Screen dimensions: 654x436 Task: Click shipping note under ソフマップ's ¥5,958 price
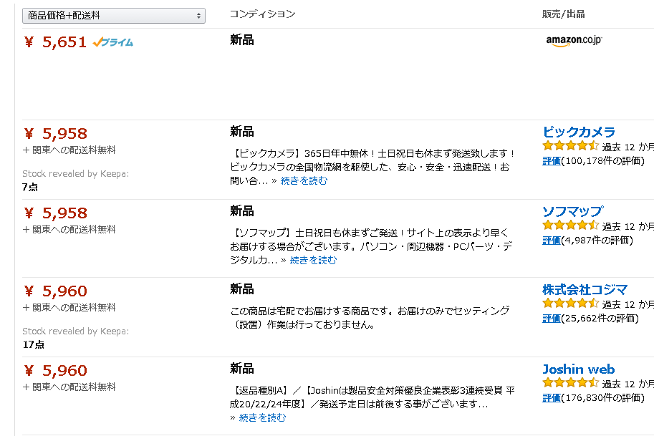pyautogui.click(x=69, y=229)
